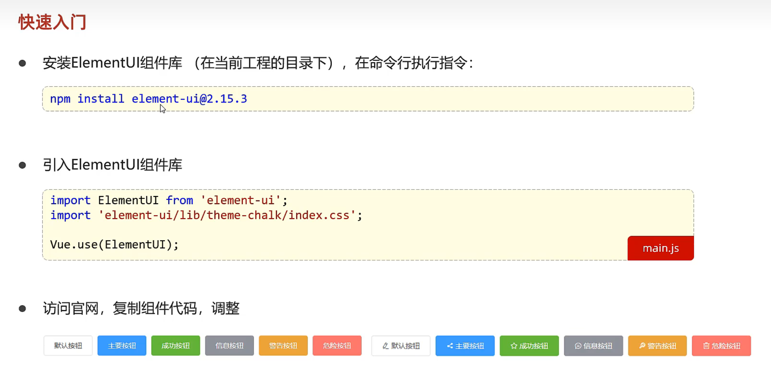
Task: Click the bullet text 引入ElementUI组件库
Action: coord(112,165)
